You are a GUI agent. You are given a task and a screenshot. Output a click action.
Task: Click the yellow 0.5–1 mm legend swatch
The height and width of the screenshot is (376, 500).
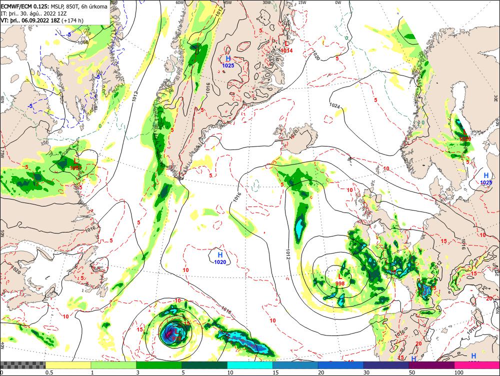pyautogui.click(x=68, y=365)
